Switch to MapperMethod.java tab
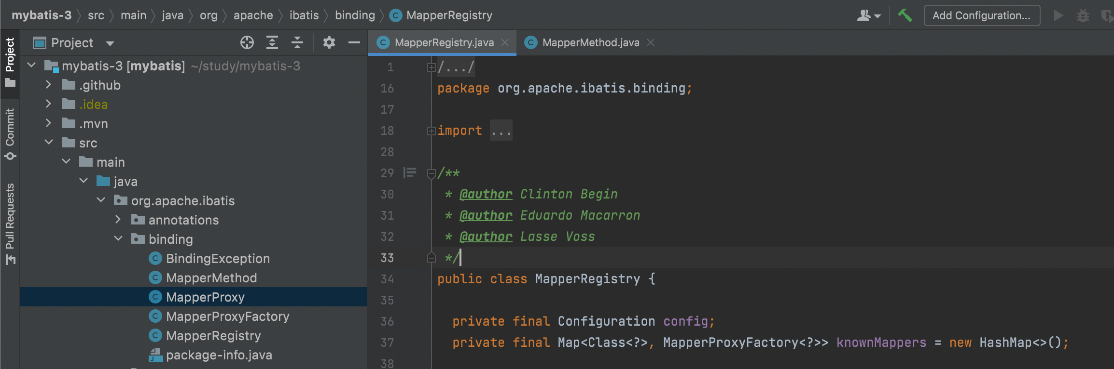Image resolution: width=1114 pixels, height=369 pixels. (x=590, y=42)
